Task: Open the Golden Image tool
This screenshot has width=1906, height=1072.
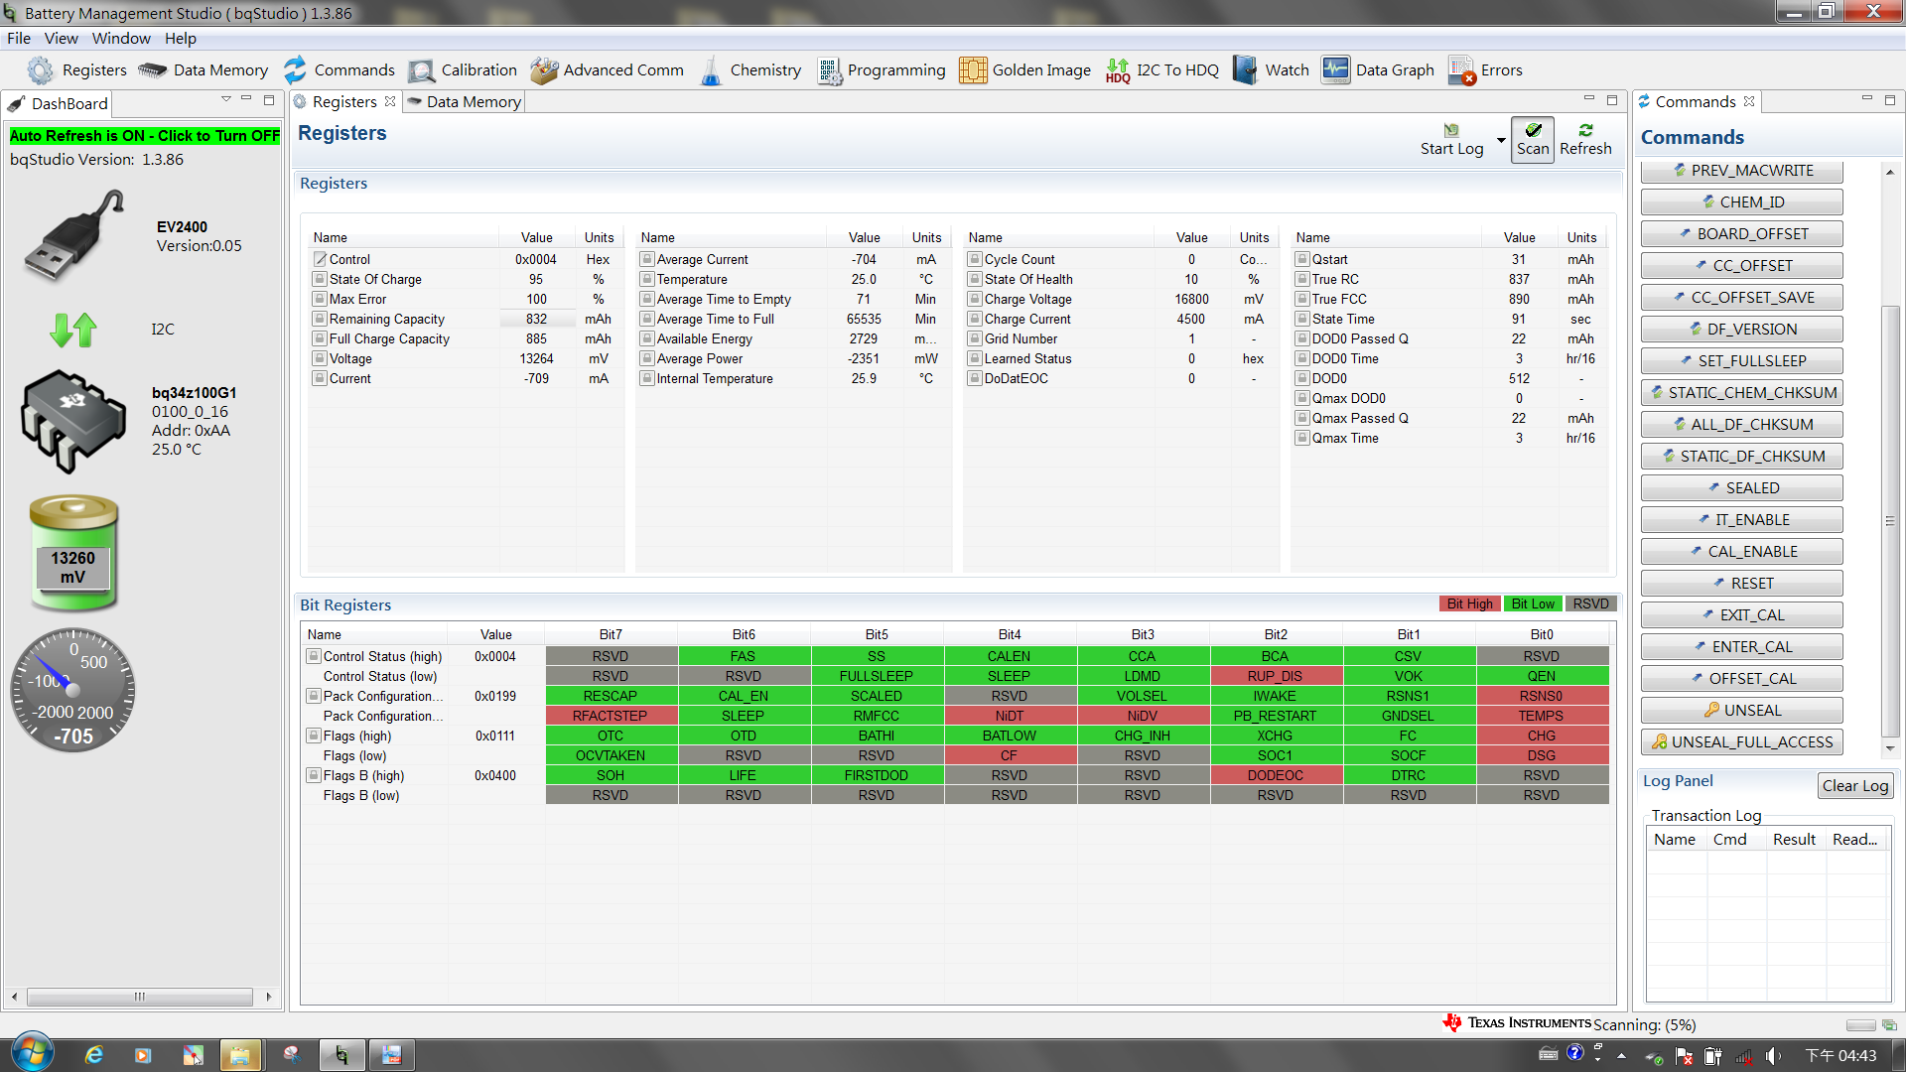Action: pyautogui.click(x=973, y=70)
